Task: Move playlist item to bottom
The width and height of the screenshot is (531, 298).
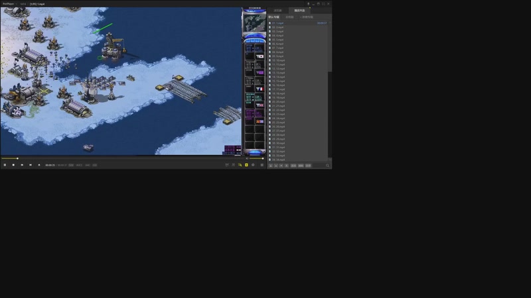Action: click(x=271, y=166)
